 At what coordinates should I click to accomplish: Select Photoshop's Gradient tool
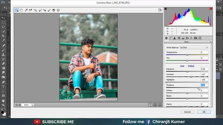[3, 68]
